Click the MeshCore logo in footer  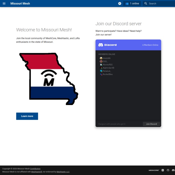pos(154,170)
